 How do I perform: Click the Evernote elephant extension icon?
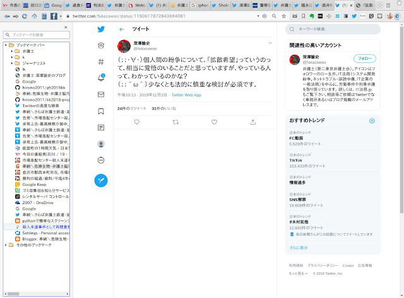coord(312,16)
